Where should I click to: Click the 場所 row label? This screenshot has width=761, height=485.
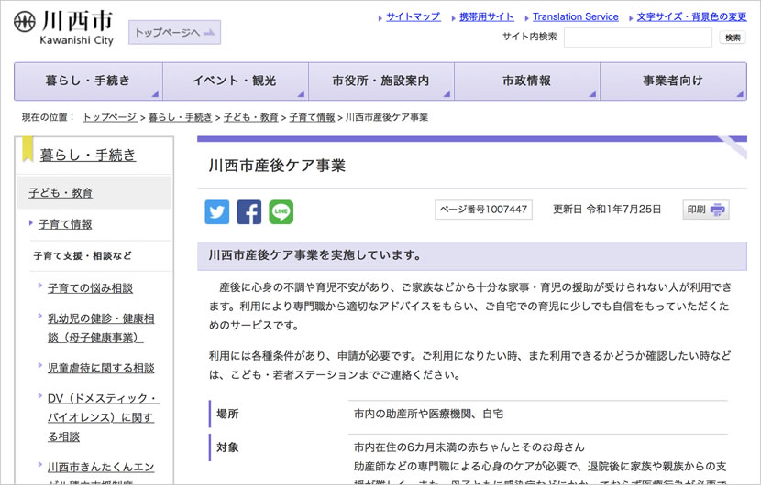227,415
